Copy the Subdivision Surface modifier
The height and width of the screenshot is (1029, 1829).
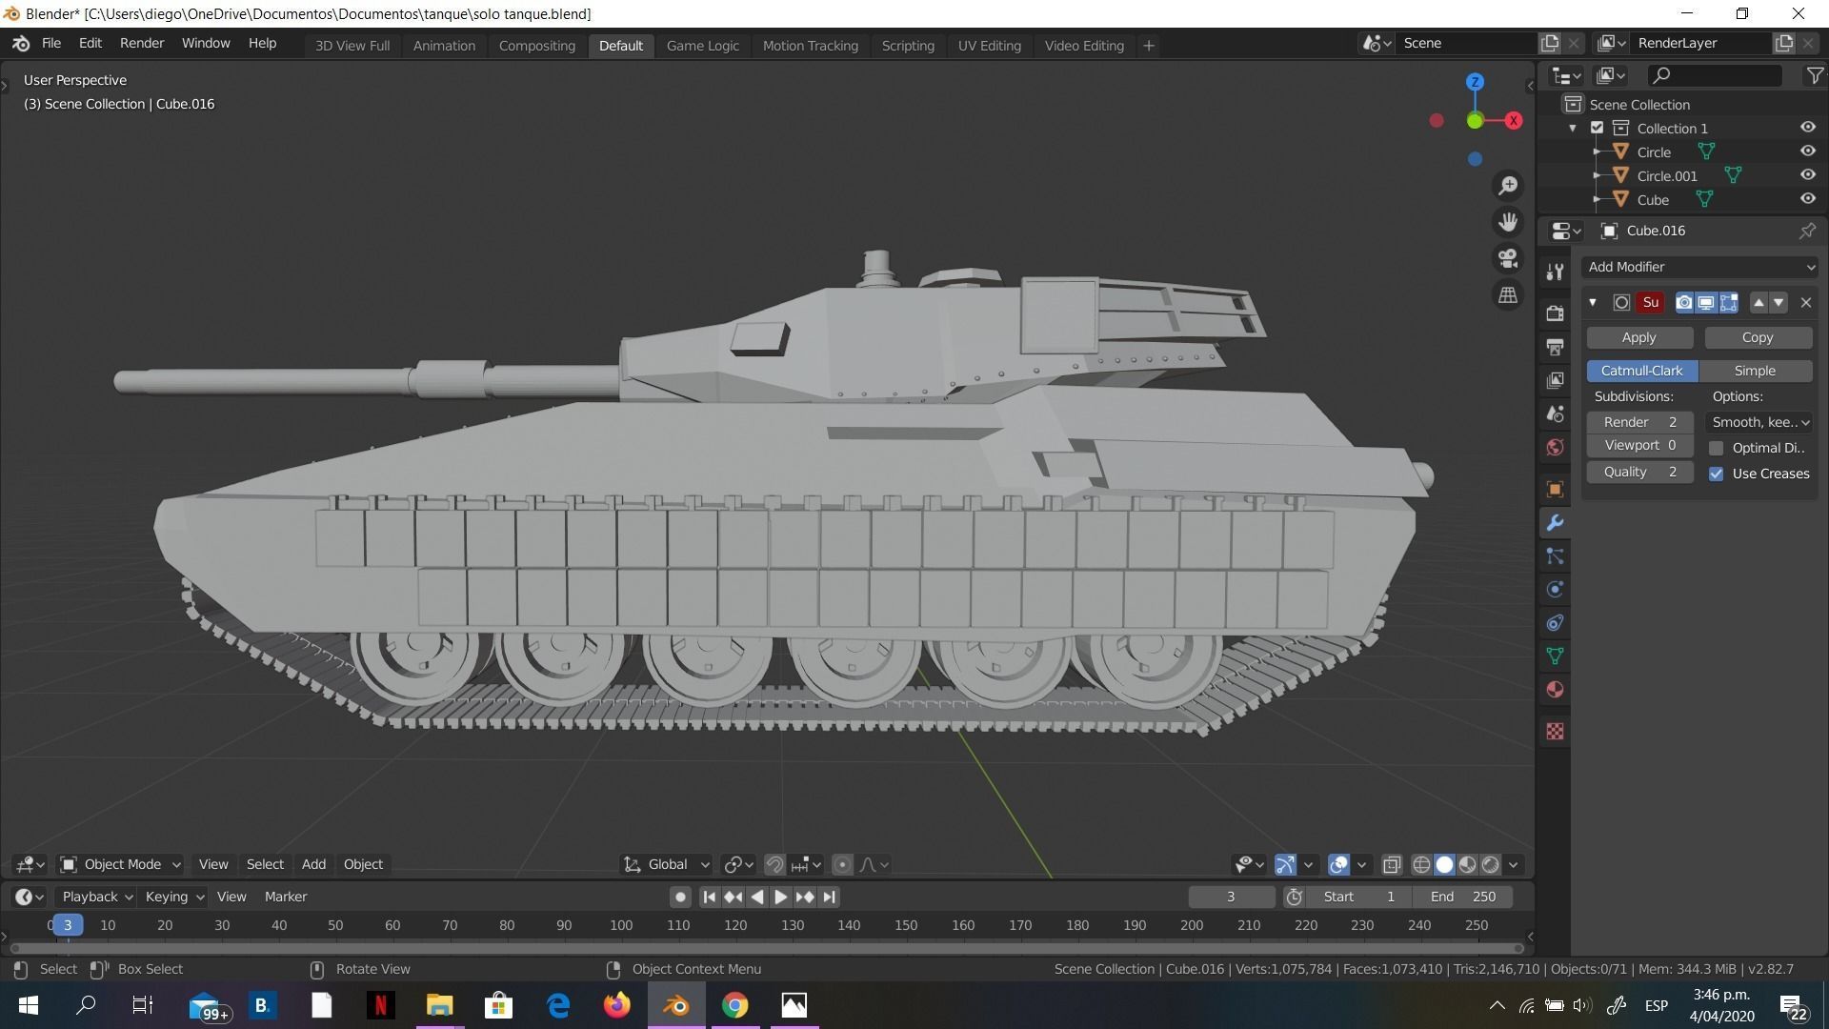click(x=1756, y=337)
